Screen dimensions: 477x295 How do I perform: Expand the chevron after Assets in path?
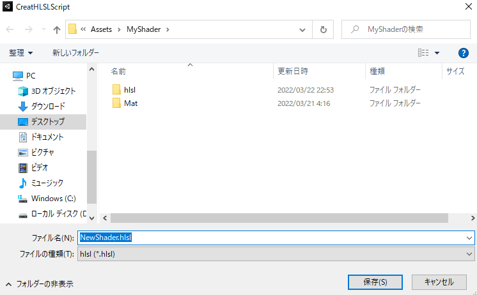(119, 29)
